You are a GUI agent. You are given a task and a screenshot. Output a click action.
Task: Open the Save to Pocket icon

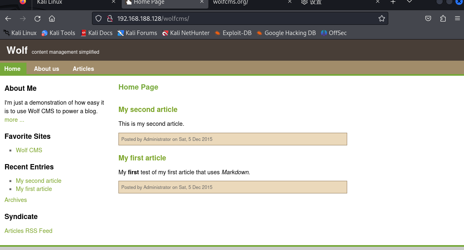(x=428, y=19)
